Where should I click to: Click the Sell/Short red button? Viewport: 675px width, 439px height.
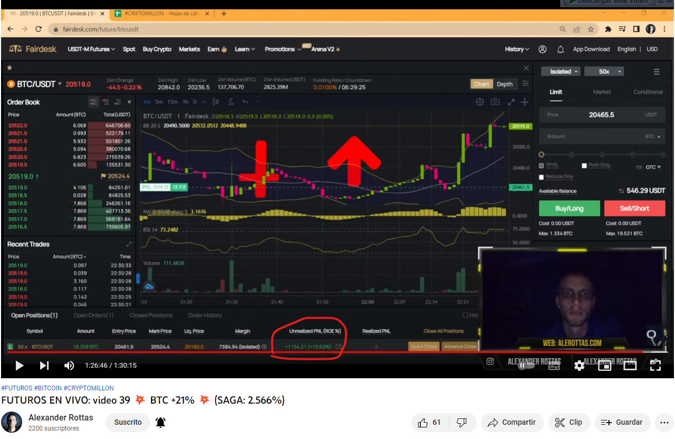634,208
